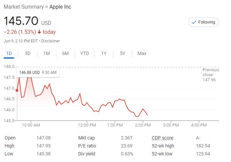The width and height of the screenshot is (231, 162).
Task: Switch to the 5Y range tab
Action: [123, 53]
